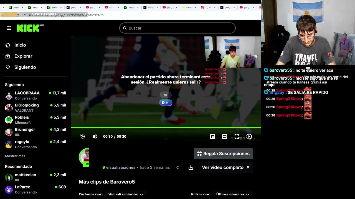The height and width of the screenshot is (199, 355).
Task: Click the browser address bar URL
Action: click(66, 15)
